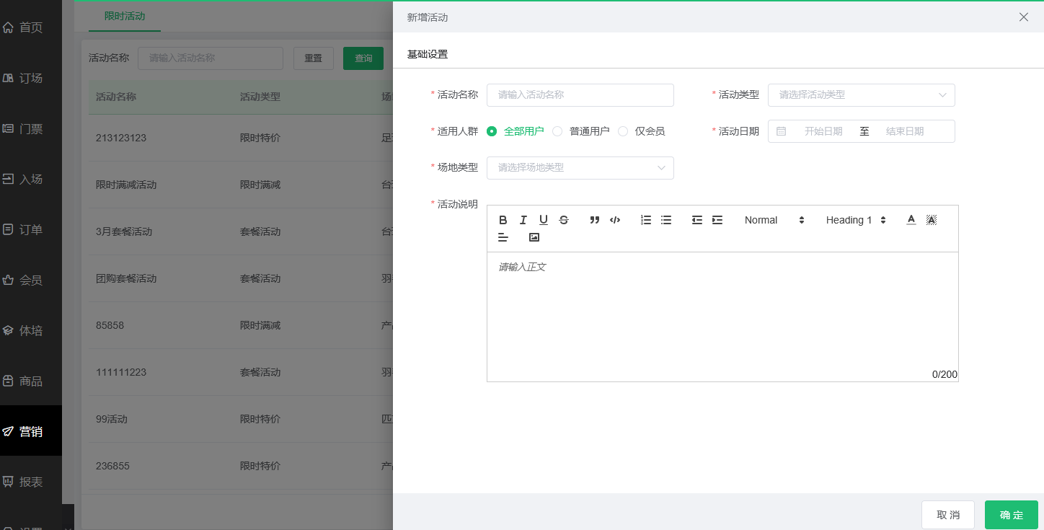Image resolution: width=1044 pixels, height=530 pixels.
Task: Increase indent using the indent toolbar icon
Action: click(x=717, y=220)
